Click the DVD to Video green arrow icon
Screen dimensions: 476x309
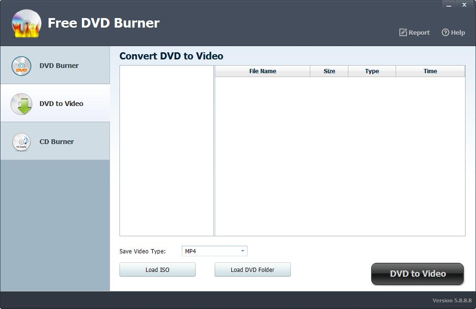point(21,104)
